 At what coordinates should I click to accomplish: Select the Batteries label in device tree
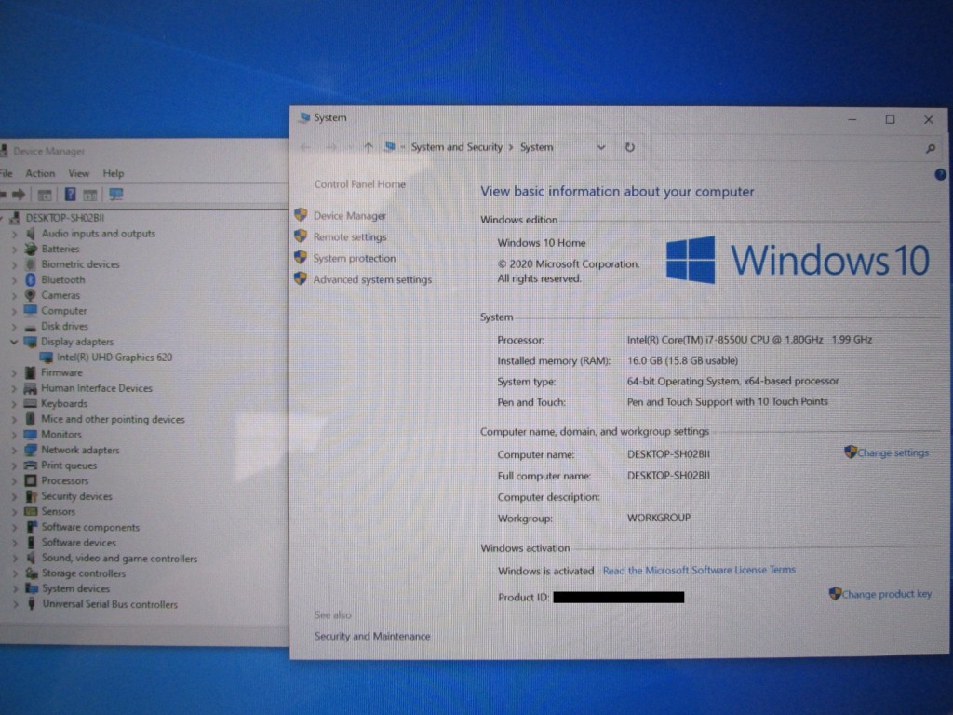pos(60,250)
